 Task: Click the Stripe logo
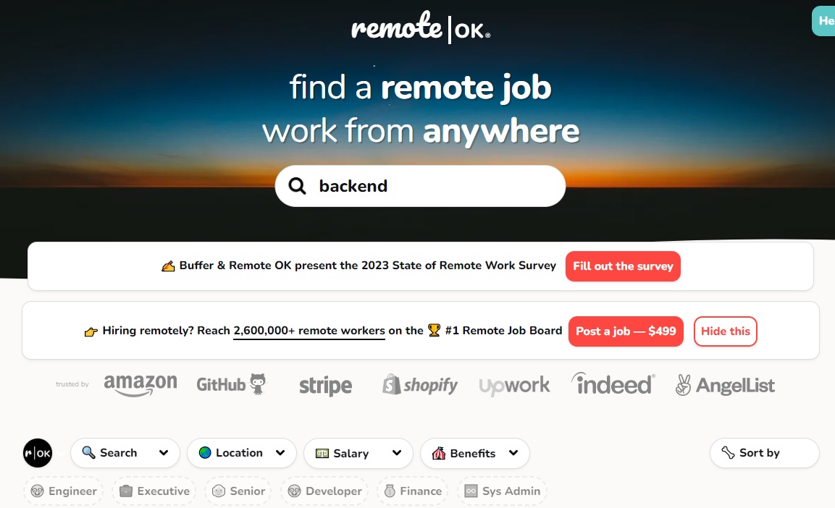(325, 386)
